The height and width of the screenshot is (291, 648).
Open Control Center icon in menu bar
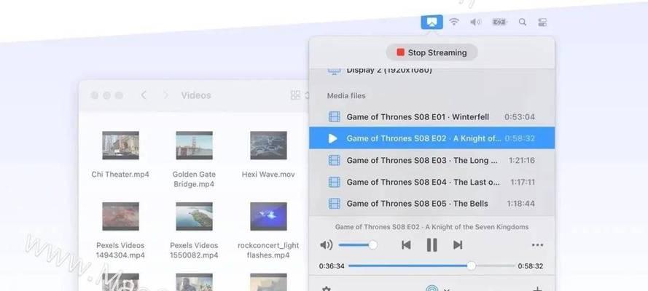[542, 23]
